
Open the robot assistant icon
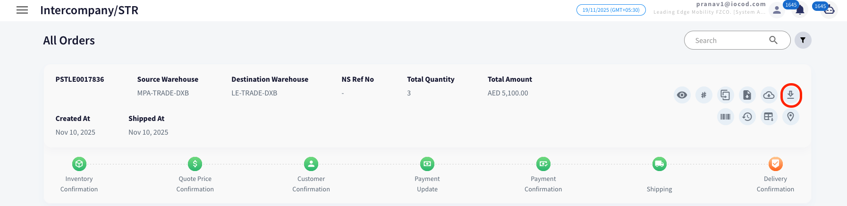(x=830, y=10)
